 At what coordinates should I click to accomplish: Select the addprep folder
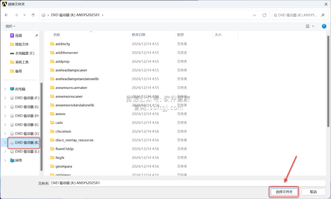[62, 61]
